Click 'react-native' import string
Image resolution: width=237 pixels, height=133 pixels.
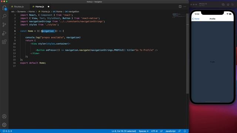click(x=90, y=18)
